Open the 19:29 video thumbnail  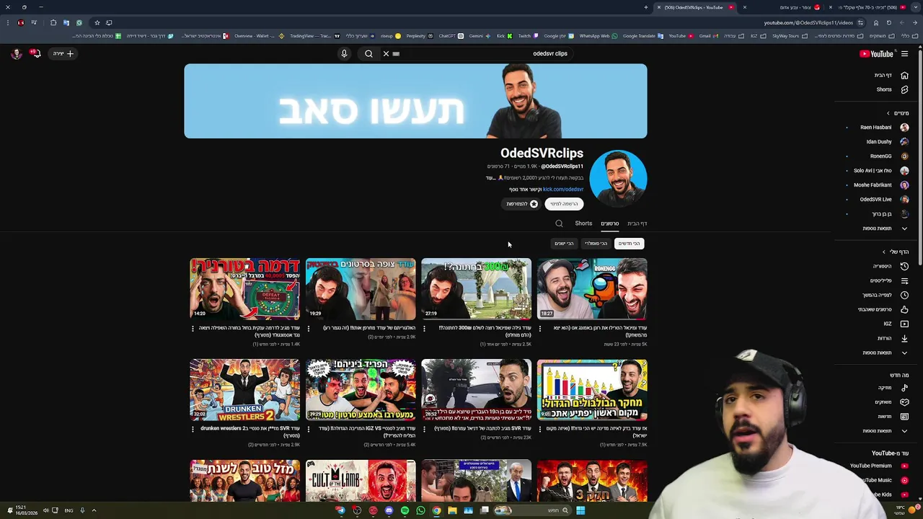[361, 288]
